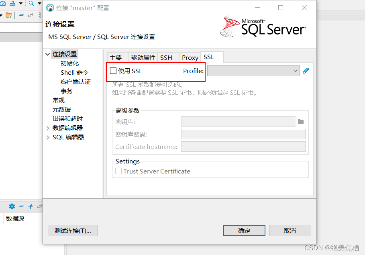Click the pencil icon to edit SSL profile
365x255 pixels.
coord(306,71)
